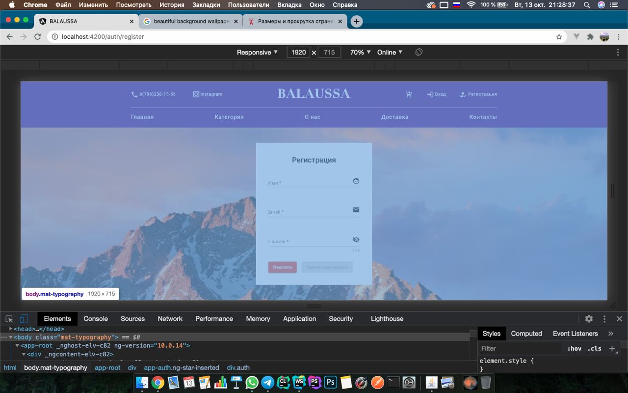
Task: Collapse the div _ngcontent-elv-c82 node
Action: click(x=24, y=354)
